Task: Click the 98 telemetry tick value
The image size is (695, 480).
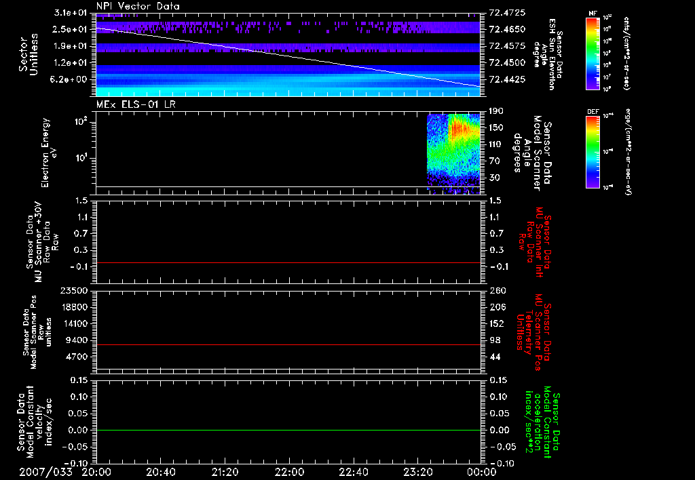Action: [495, 340]
